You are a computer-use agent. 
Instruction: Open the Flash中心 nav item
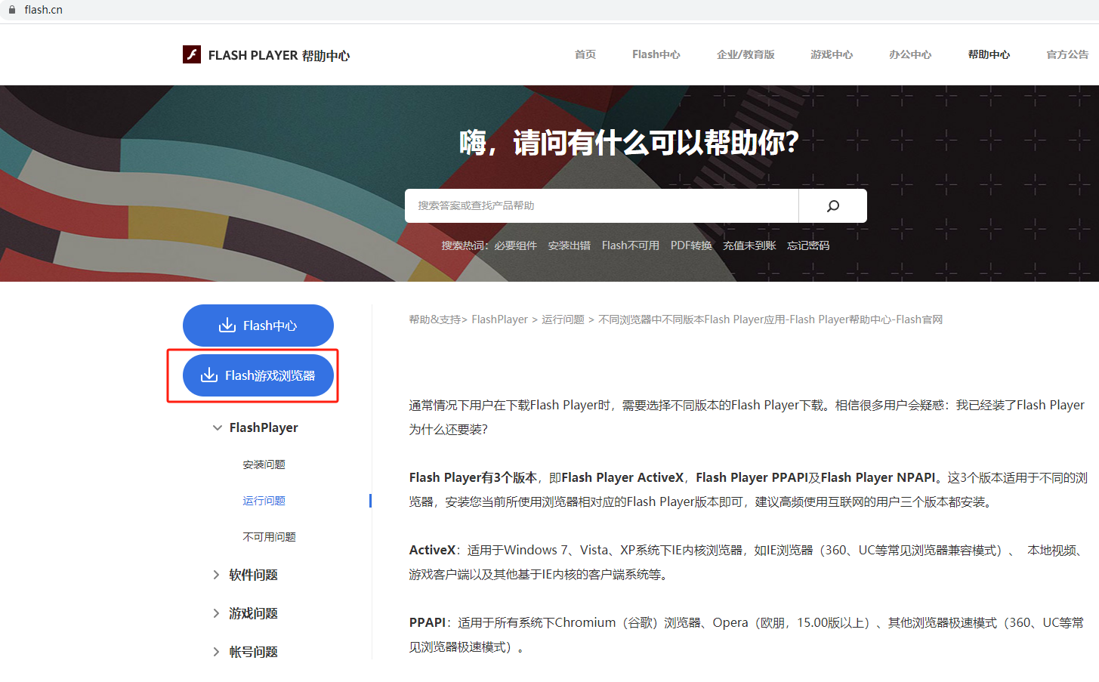(656, 54)
